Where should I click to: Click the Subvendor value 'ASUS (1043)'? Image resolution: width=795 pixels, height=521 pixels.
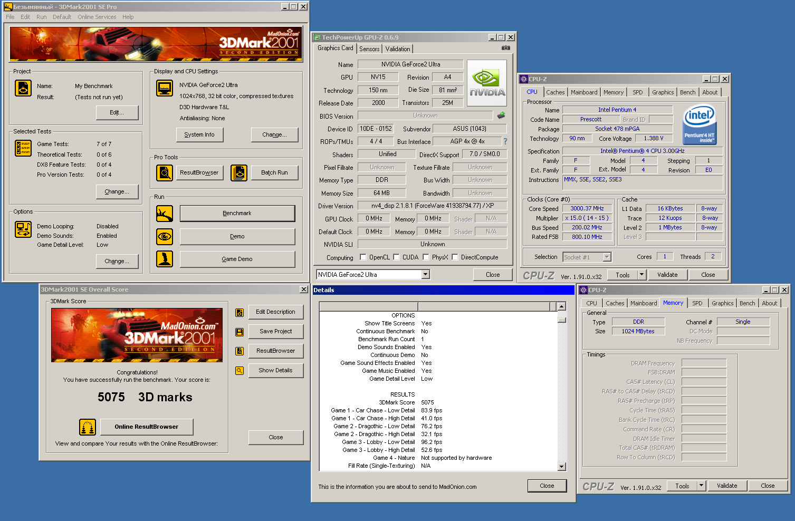click(470, 129)
